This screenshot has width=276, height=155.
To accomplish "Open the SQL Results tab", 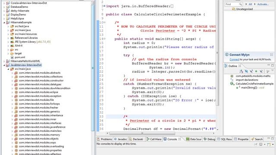I will click(x=225, y=139).
